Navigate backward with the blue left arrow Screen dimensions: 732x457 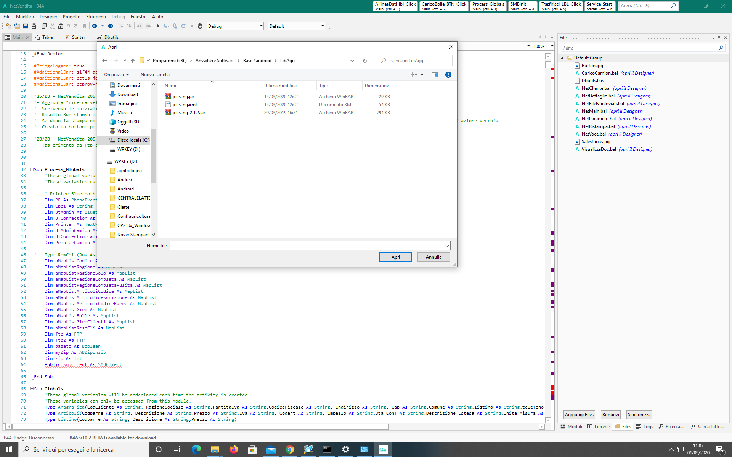[x=95, y=26]
